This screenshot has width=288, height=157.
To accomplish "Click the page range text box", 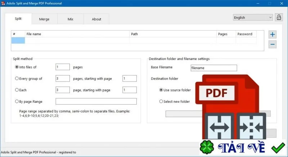I will coord(96,101).
